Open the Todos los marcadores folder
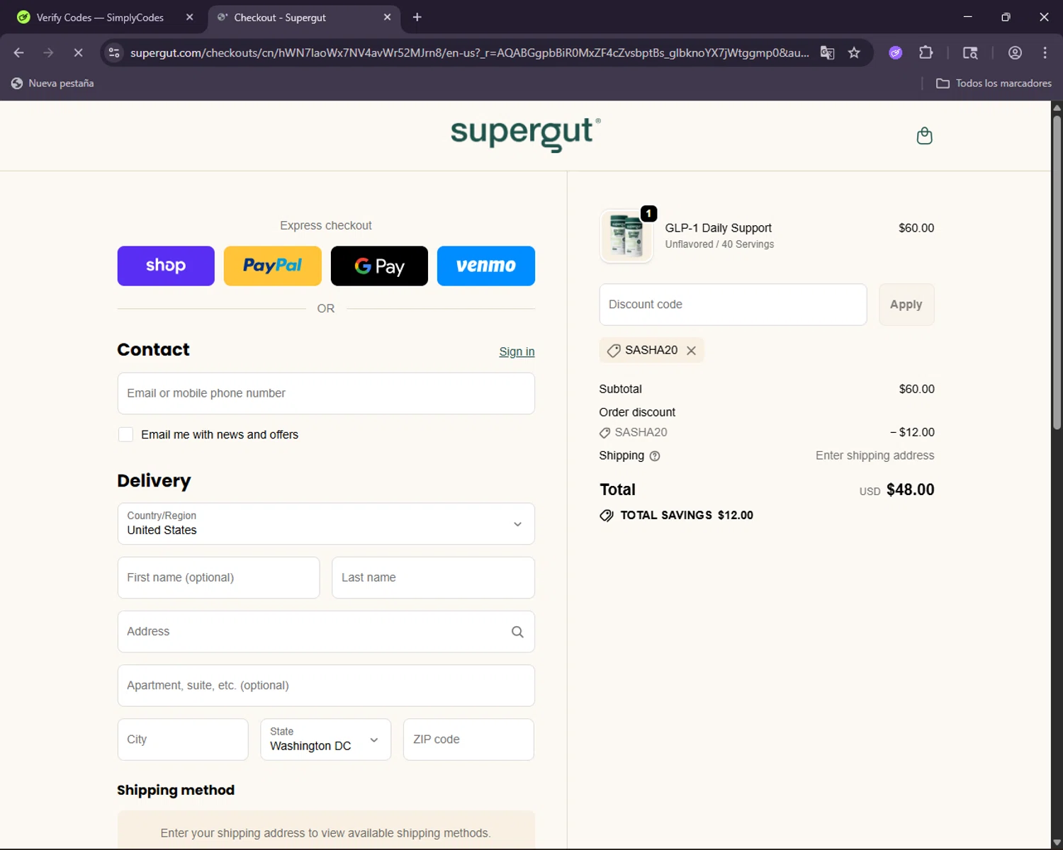The image size is (1063, 850). coord(994,84)
